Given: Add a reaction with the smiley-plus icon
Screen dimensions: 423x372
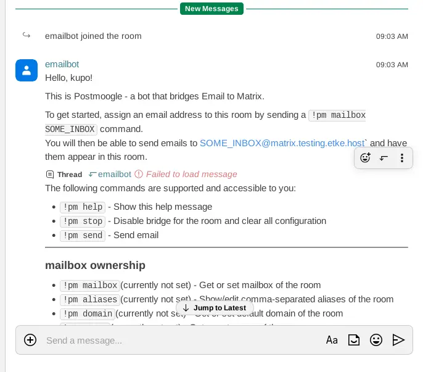Looking at the screenshot, I should [365, 158].
